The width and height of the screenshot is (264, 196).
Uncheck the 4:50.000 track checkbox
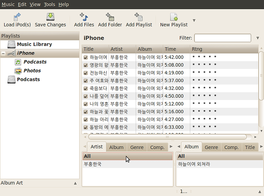coord(86,96)
